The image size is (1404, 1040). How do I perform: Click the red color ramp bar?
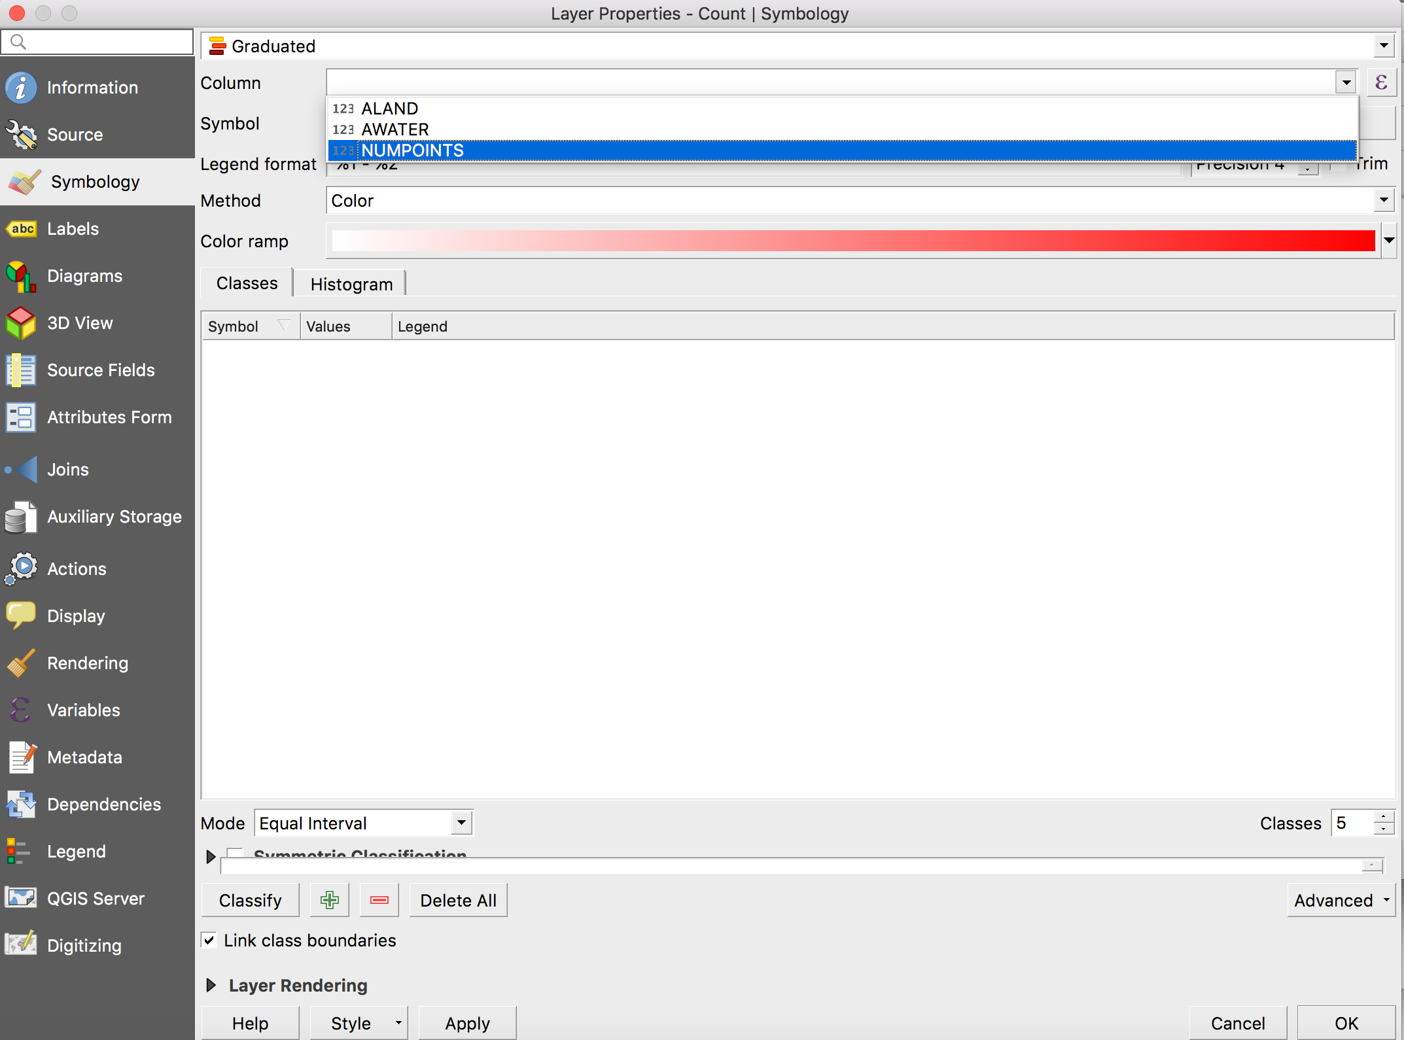coord(853,241)
